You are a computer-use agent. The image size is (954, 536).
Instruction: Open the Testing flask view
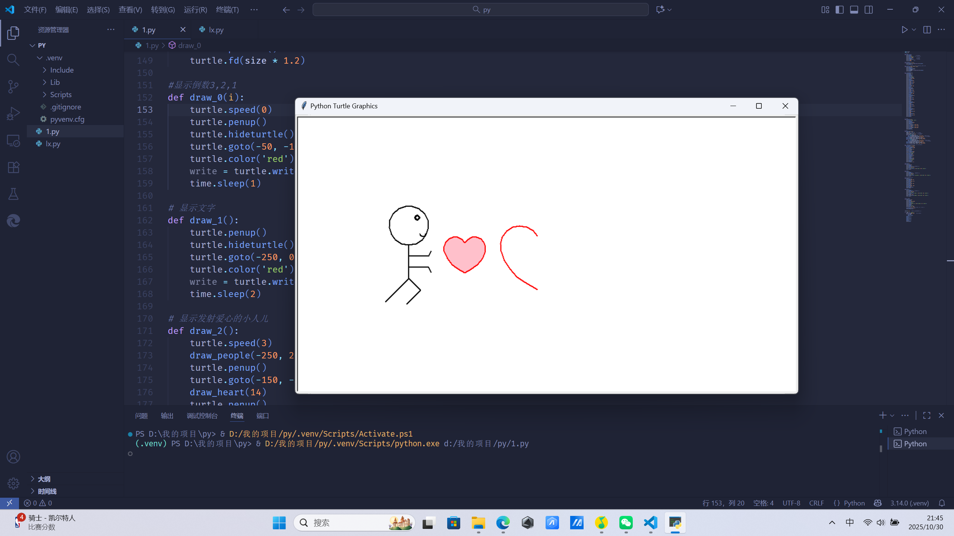click(13, 194)
